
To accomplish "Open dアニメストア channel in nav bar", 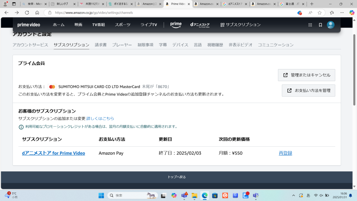I will point(200,25).
